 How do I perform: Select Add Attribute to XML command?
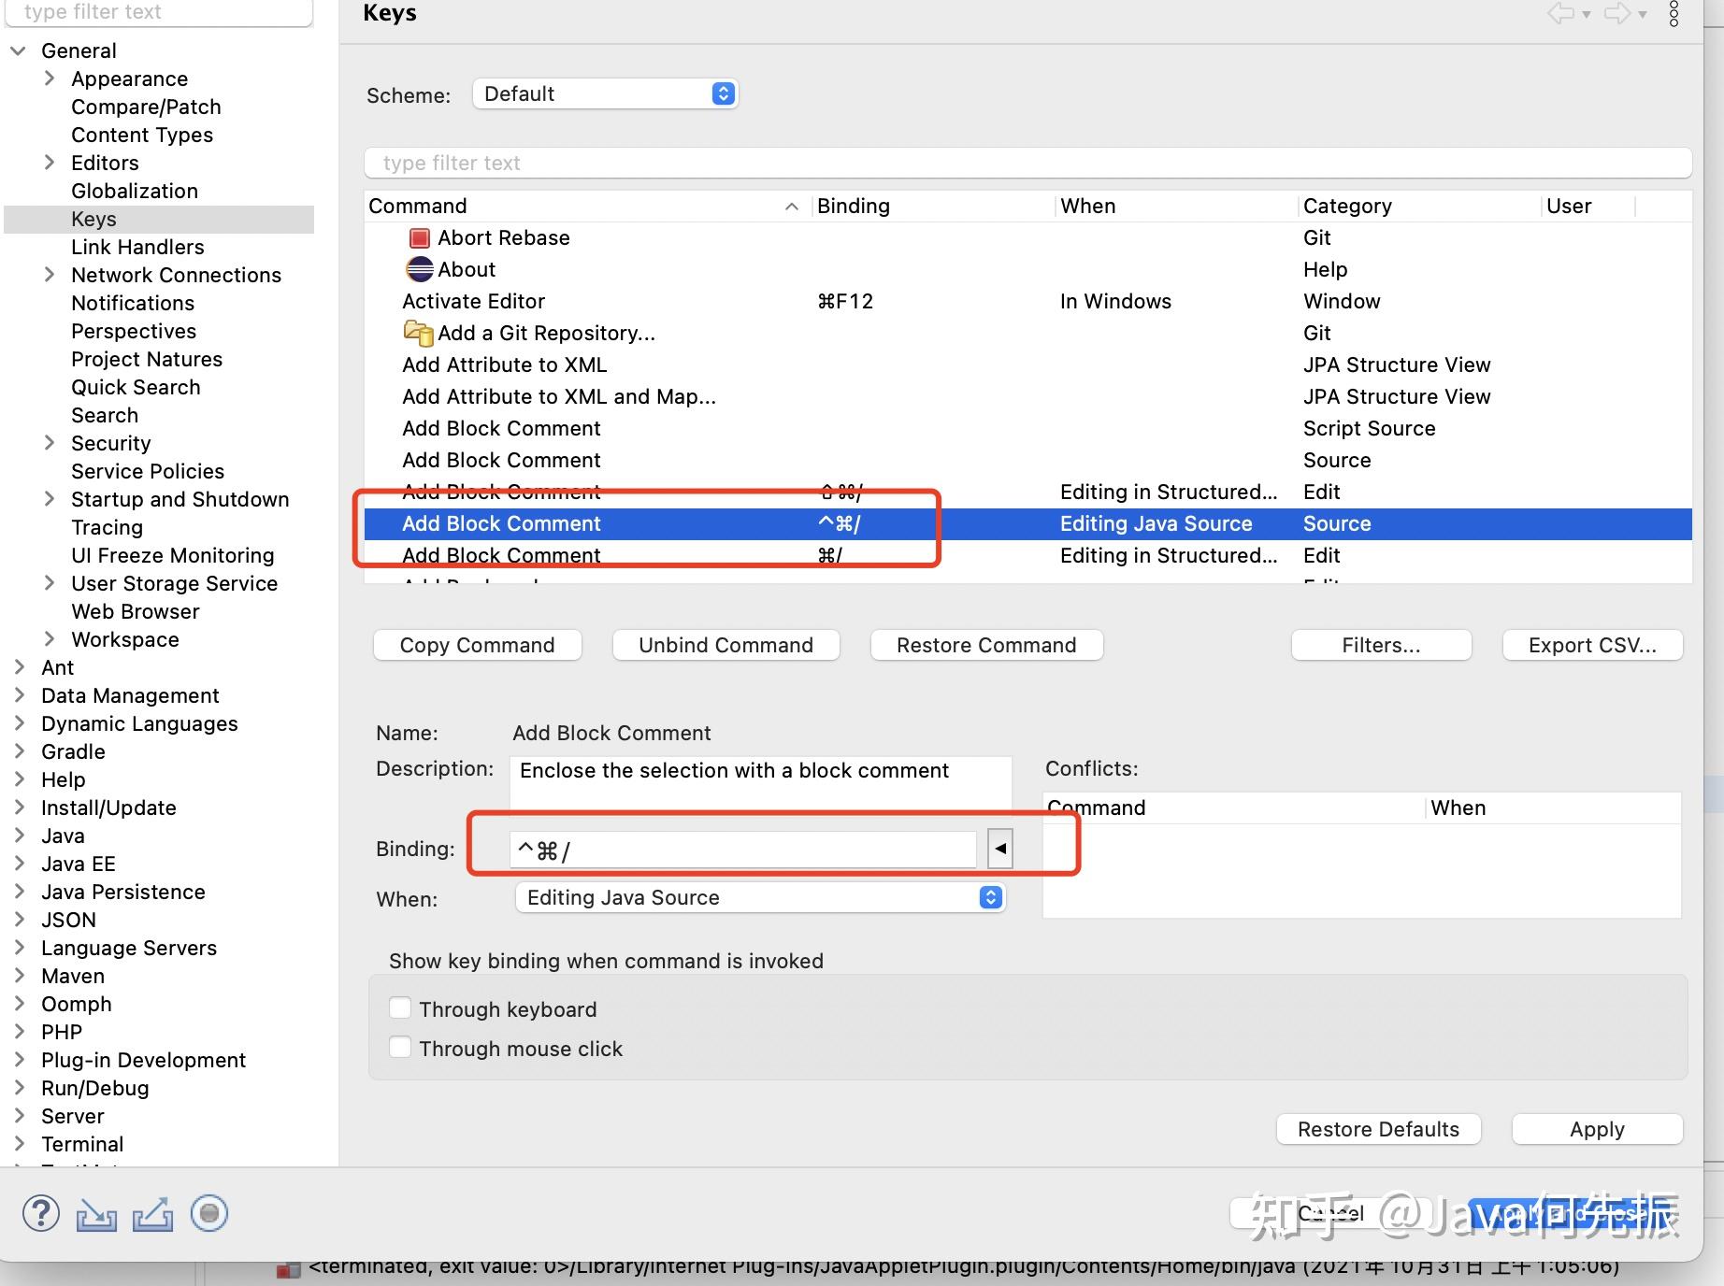pos(1028,364)
